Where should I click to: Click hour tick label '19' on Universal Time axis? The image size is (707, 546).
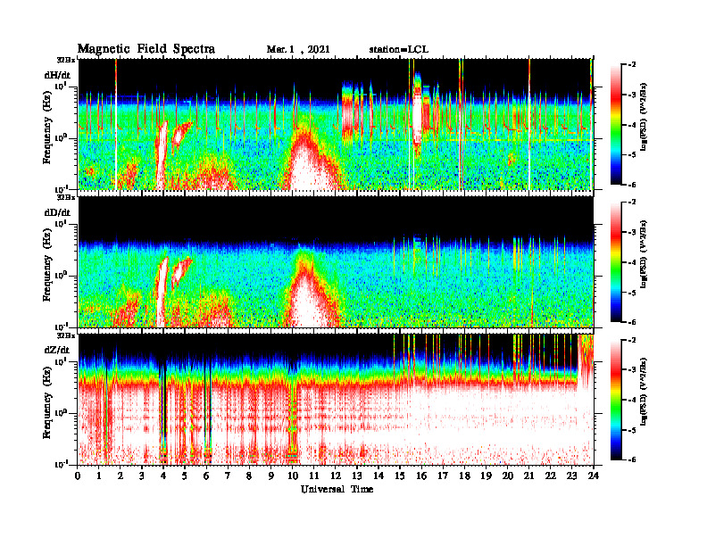click(x=486, y=476)
